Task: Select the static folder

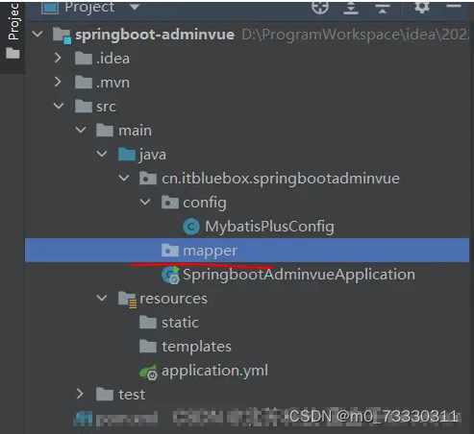Action: click(180, 323)
